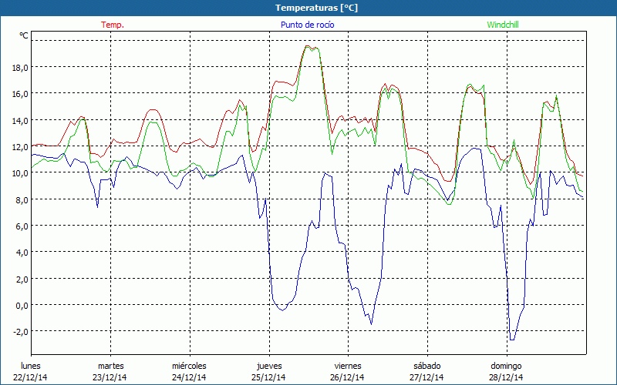Click the 27/12/14 date under sábado

(427, 377)
